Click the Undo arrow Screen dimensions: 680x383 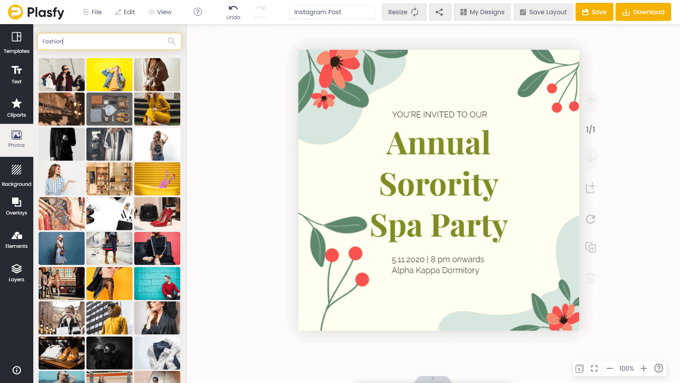[233, 9]
